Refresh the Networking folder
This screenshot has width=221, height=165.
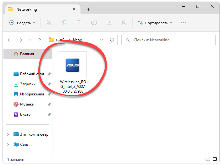tap(112, 40)
